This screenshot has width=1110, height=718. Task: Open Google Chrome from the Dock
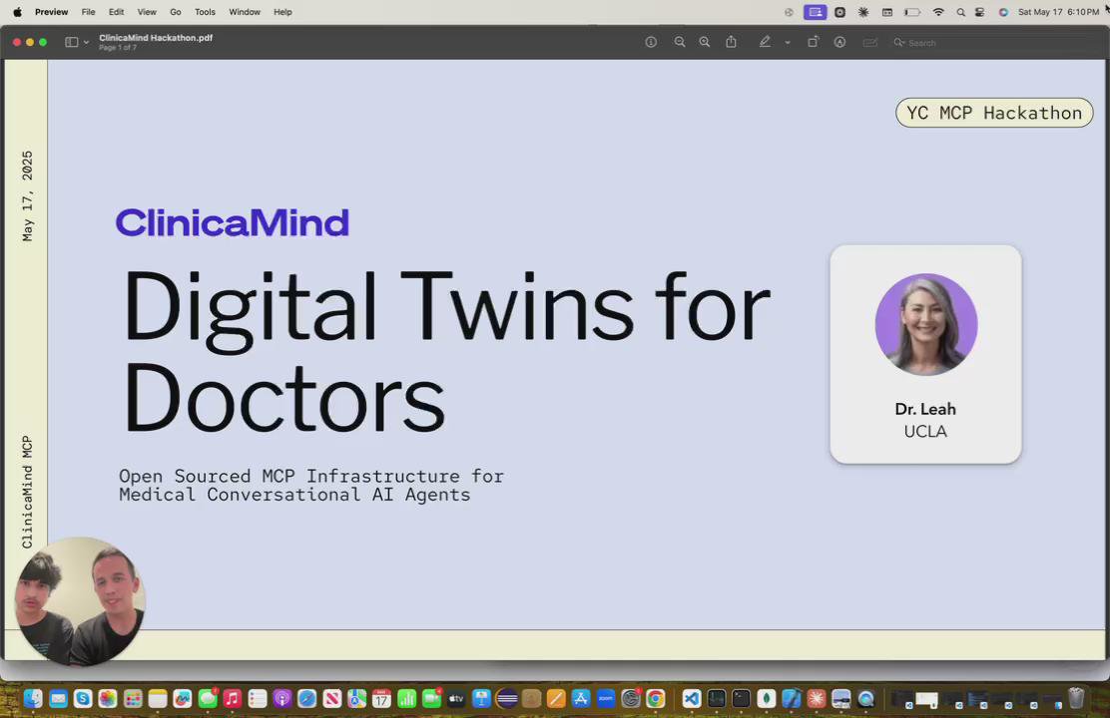point(656,699)
